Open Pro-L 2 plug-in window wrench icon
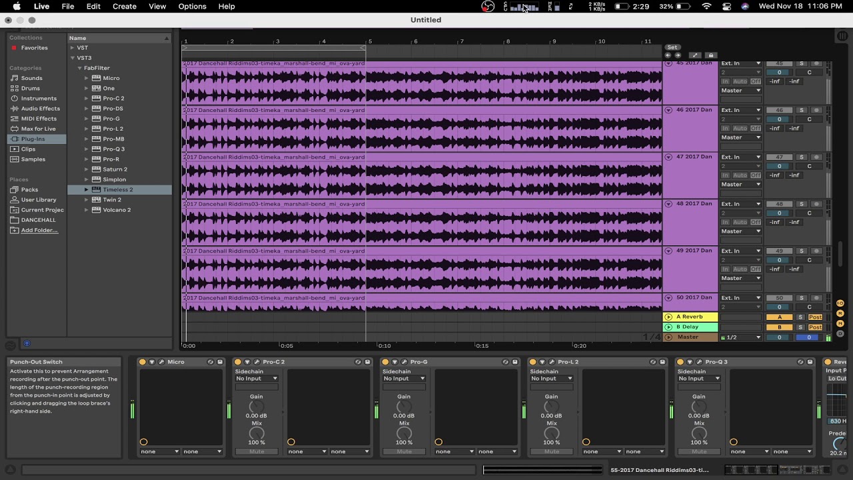The width and height of the screenshot is (853, 480). click(552, 362)
